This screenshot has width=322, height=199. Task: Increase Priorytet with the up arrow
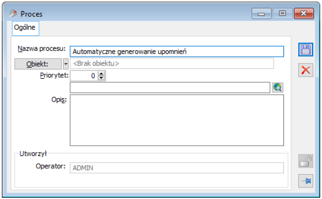(x=101, y=73)
